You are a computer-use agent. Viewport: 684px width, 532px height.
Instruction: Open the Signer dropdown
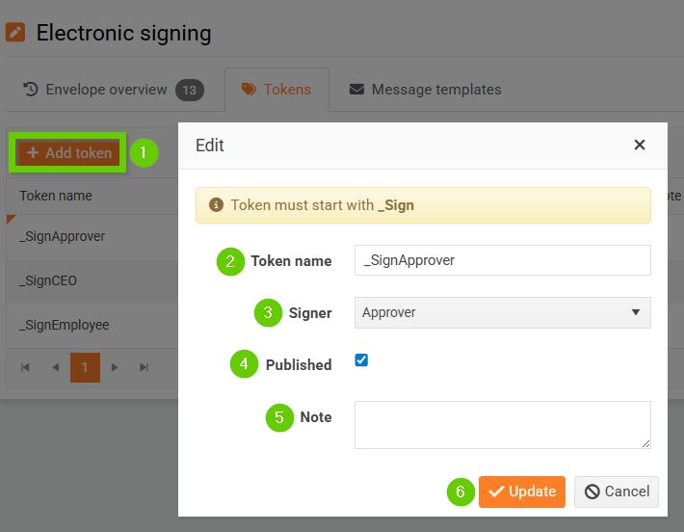(x=502, y=312)
